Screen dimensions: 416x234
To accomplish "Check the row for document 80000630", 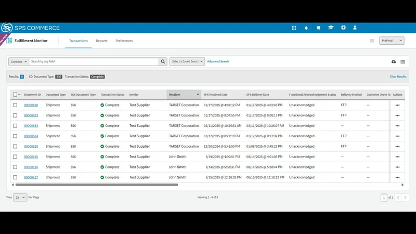I will 15,105.
